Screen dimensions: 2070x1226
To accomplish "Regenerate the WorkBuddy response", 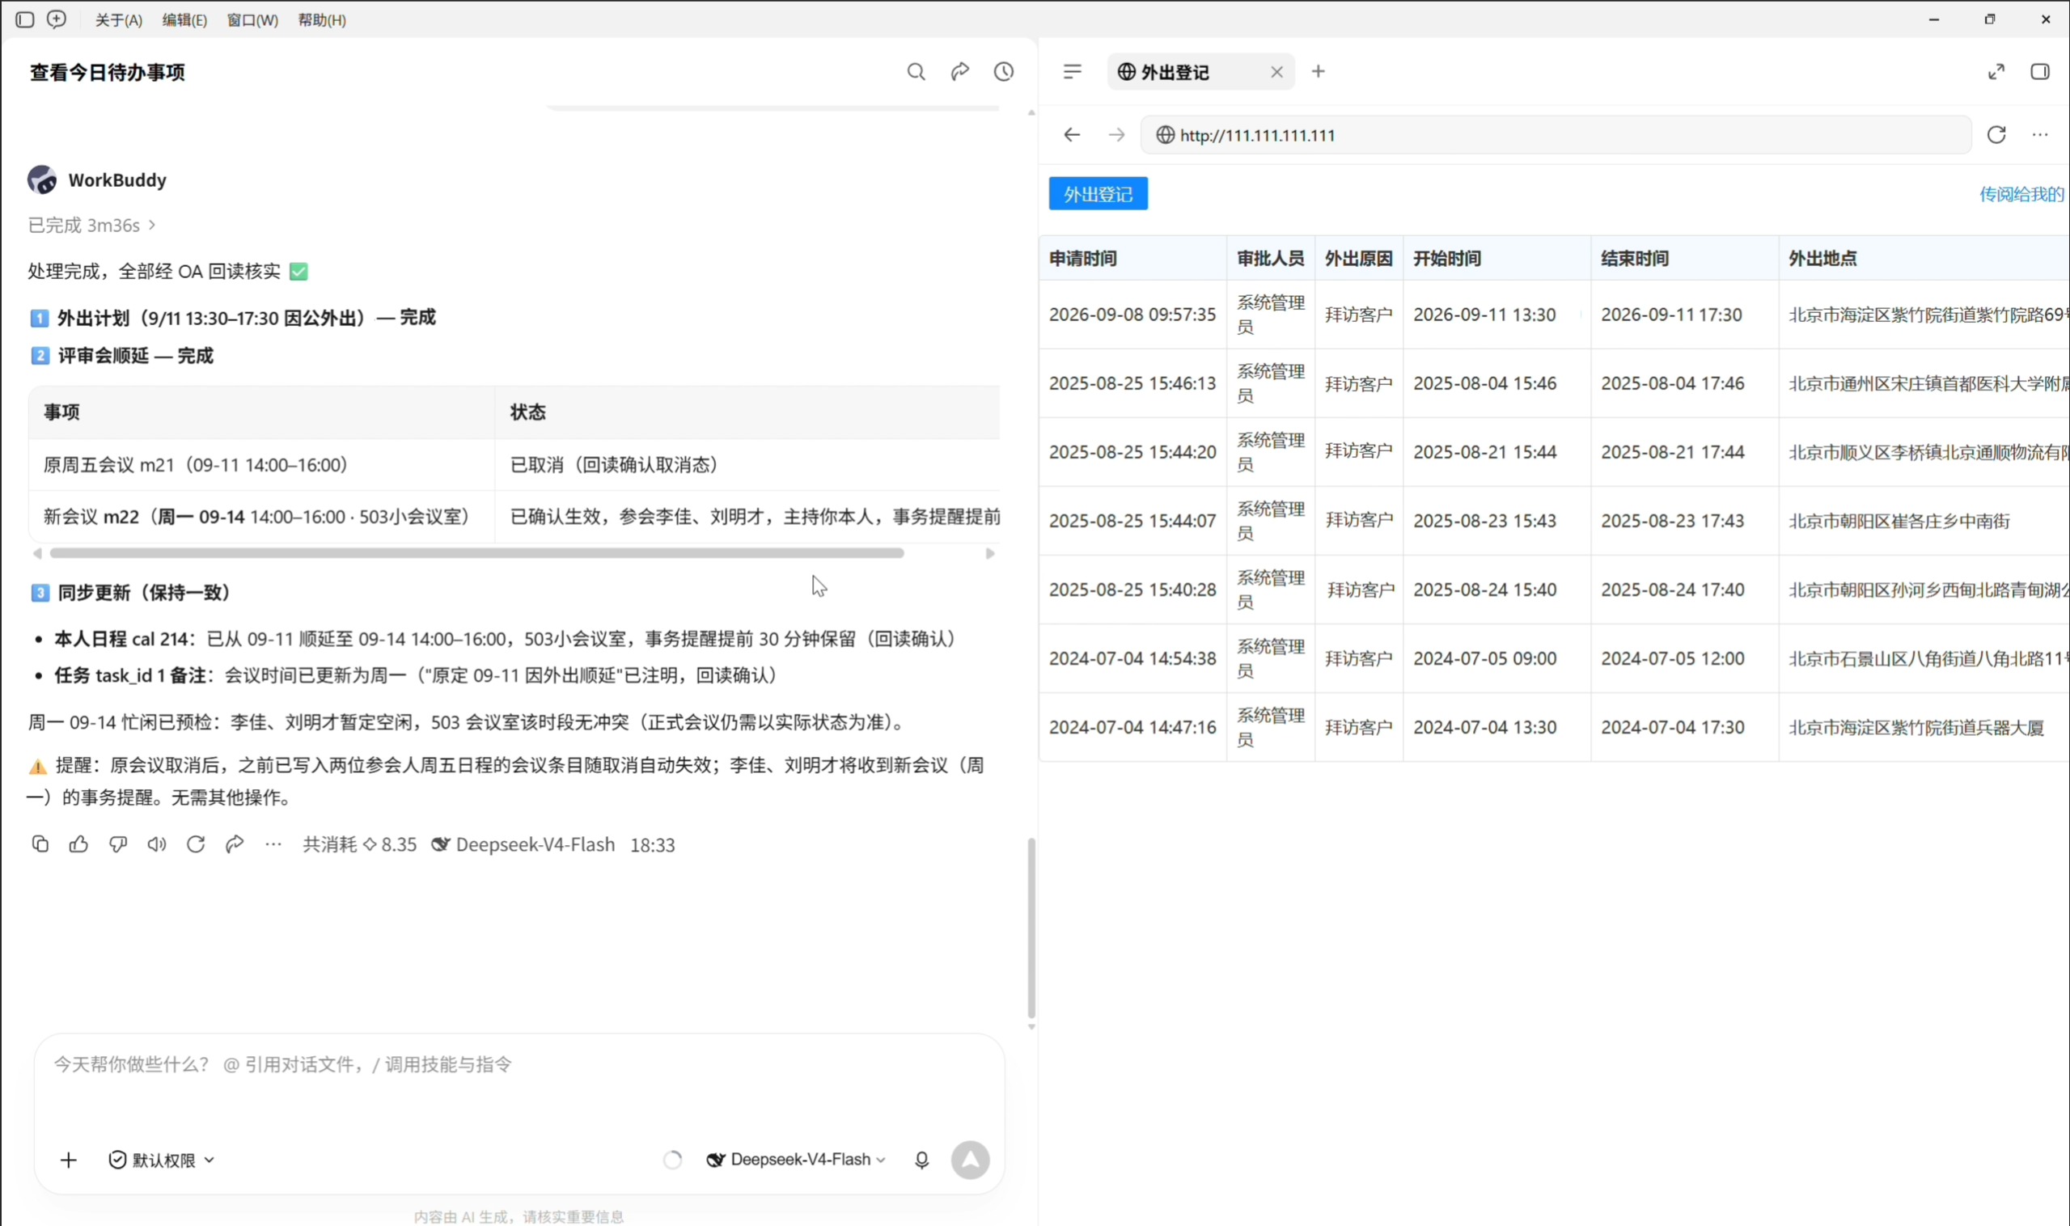I will 196,843.
